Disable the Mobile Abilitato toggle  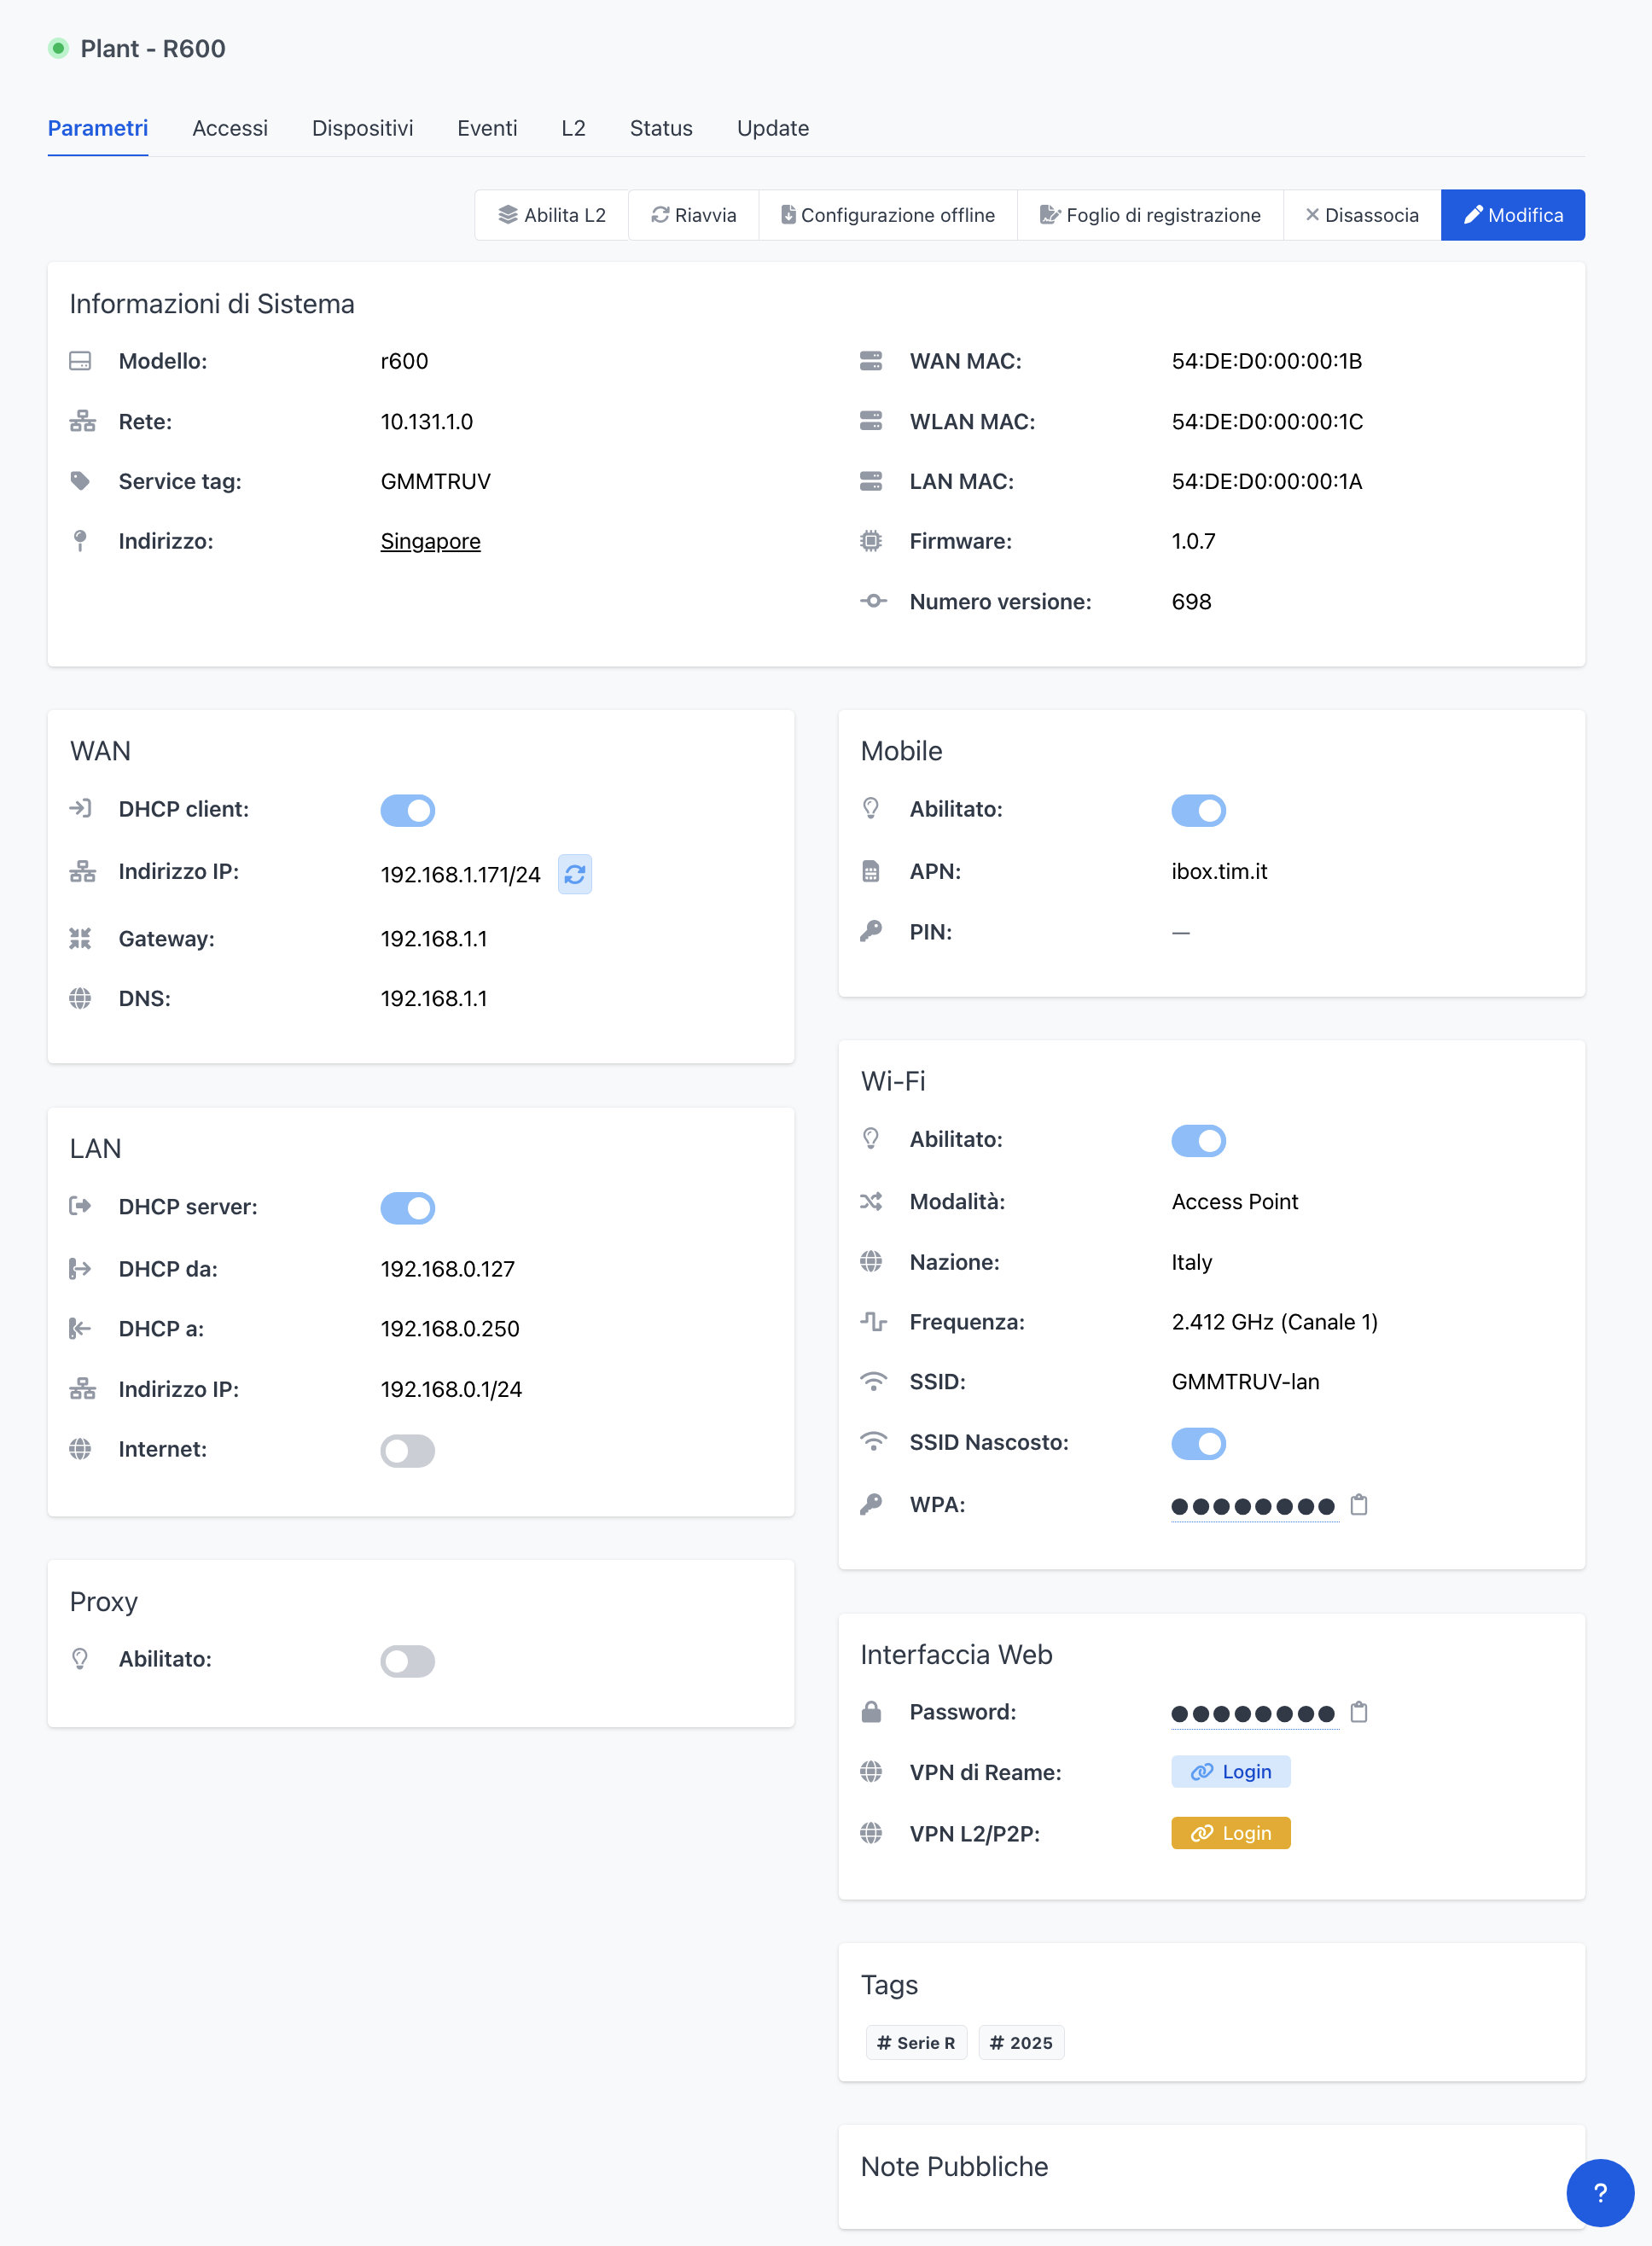1198,810
